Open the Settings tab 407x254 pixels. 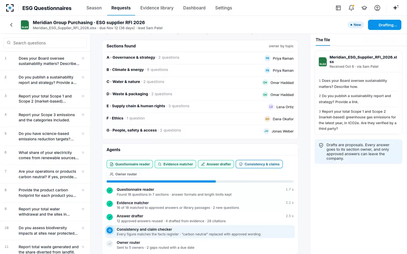(224, 8)
